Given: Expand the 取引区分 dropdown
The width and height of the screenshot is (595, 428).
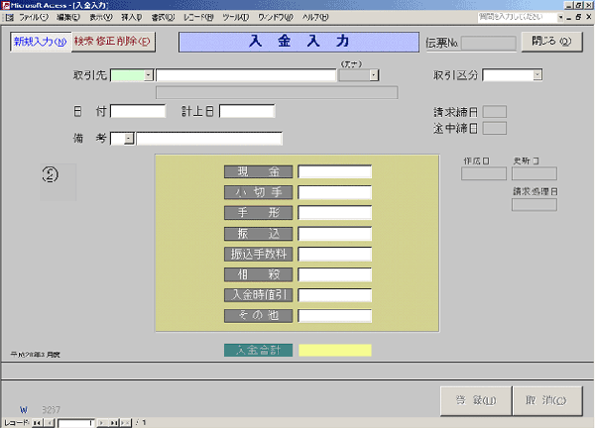Looking at the screenshot, I should click(536, 75).
